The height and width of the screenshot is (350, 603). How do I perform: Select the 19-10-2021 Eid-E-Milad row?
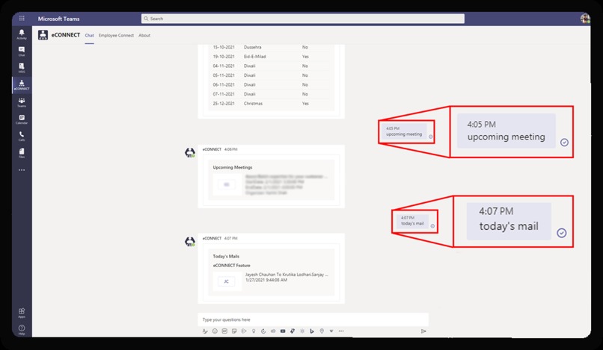pos(271,57)
